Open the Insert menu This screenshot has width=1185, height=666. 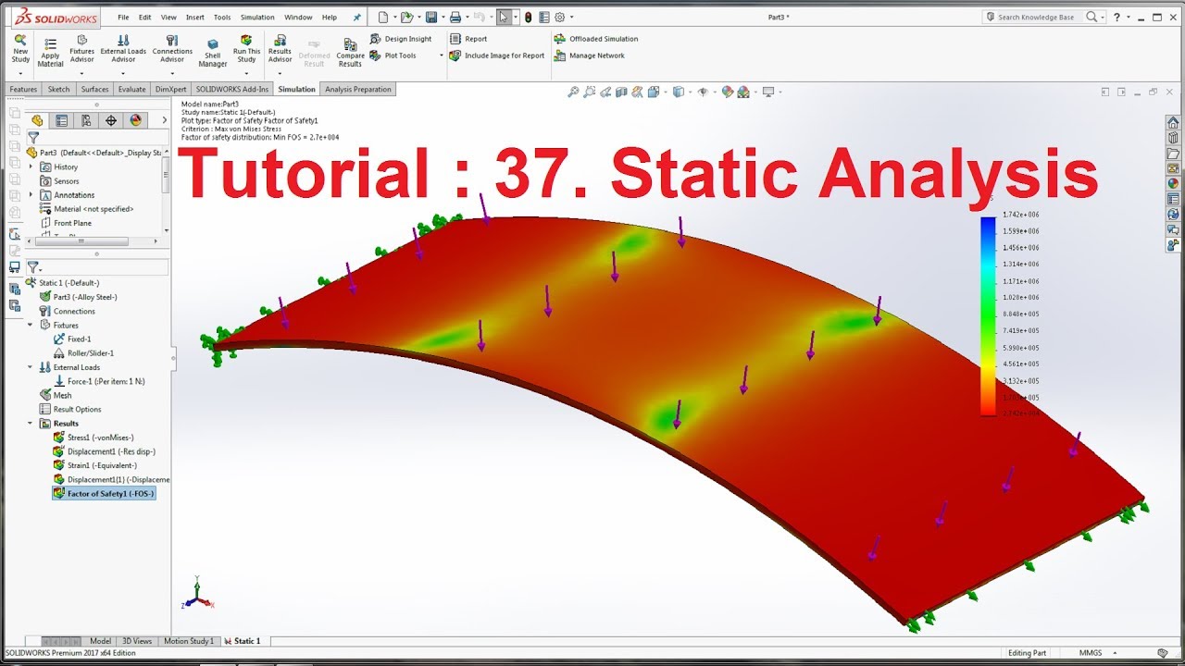coord(194,17)
